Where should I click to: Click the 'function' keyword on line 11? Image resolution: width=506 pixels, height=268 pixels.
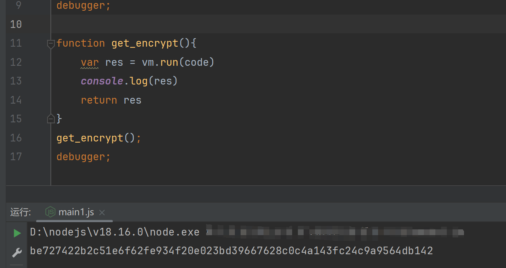coord(81,43)
